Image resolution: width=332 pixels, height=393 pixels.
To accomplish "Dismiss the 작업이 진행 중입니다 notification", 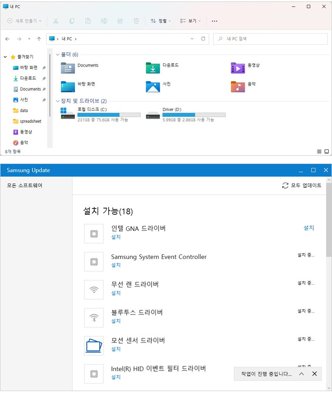I will click(x=314, y=374).
